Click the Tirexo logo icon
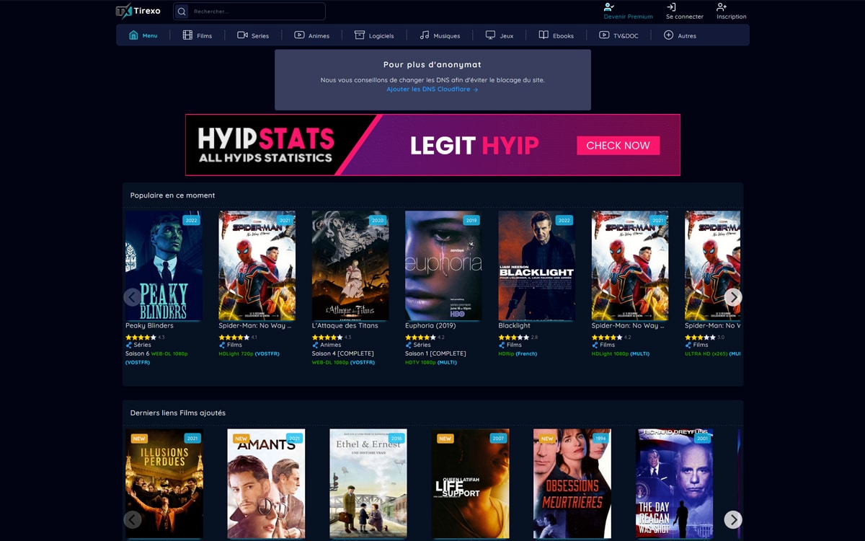This screenshot has height=541, width=865. 123,11
